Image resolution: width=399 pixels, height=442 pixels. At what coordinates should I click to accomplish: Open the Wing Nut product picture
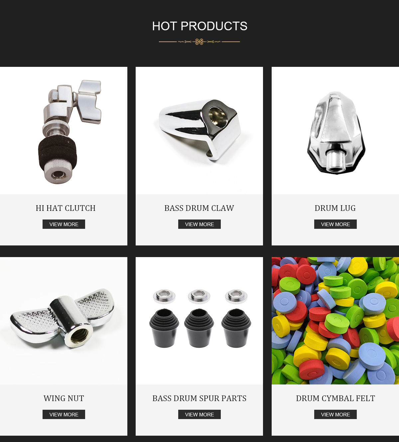pyautogui.click(x=64, y=321)
